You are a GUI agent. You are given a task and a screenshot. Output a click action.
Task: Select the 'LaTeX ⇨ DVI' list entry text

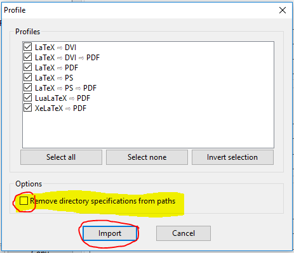(55, 48)
